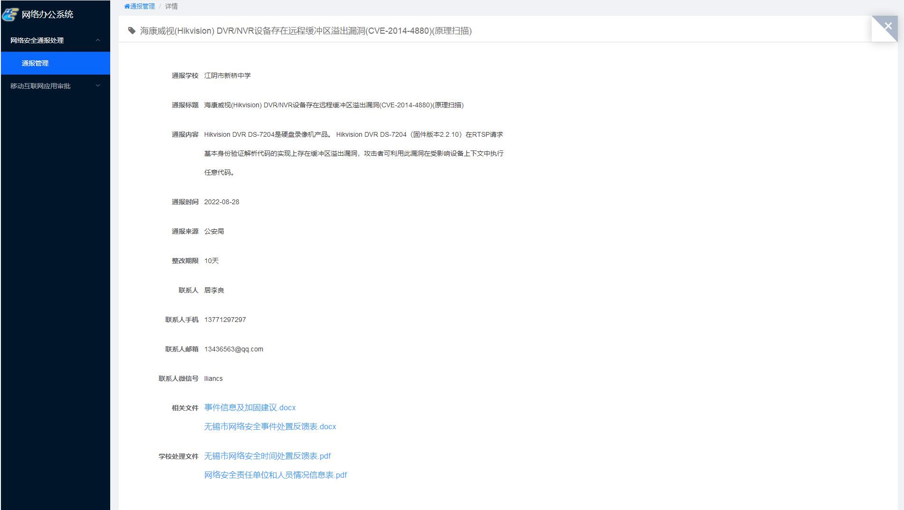904x510 pixels.
Task: Click the deadline value 10天
Action: tap(211, 261)
